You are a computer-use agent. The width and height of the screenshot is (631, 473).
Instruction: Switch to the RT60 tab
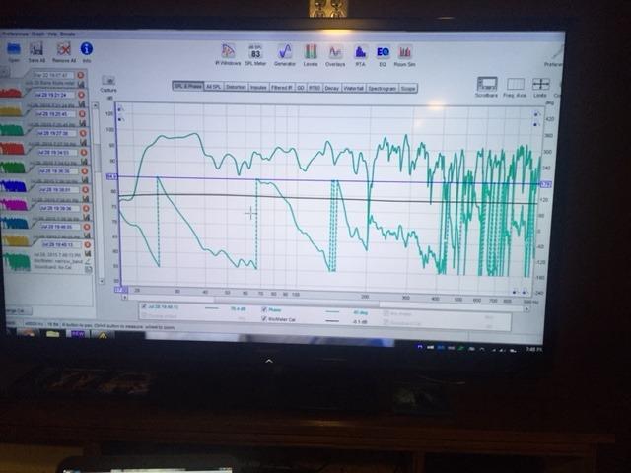point(315,88)
